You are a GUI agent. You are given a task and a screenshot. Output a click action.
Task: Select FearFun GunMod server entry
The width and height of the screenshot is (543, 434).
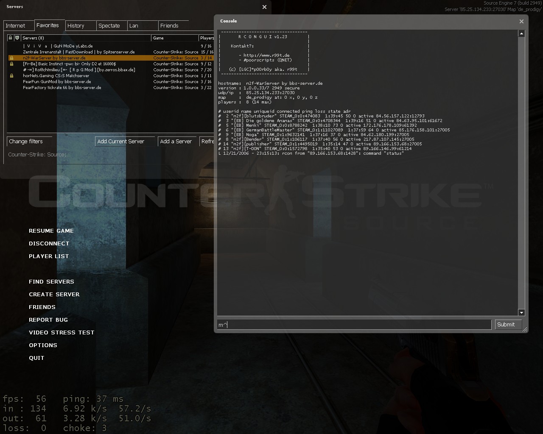click(x=57, y=82)
